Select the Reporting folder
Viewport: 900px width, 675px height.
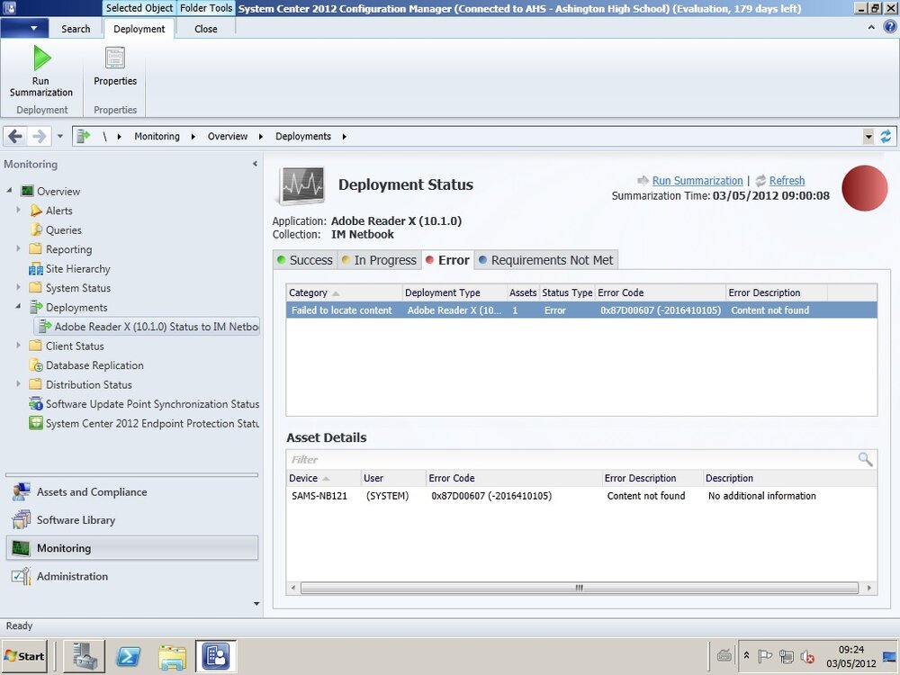pyautogui.click(x=61, y=249)
